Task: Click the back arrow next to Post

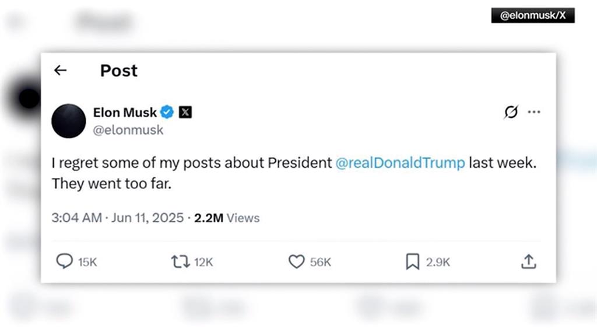Action: pyautogui.click(x=60, y=71)
